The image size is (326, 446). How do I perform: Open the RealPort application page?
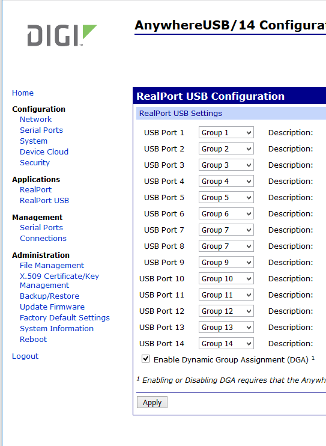click(36, 190)
